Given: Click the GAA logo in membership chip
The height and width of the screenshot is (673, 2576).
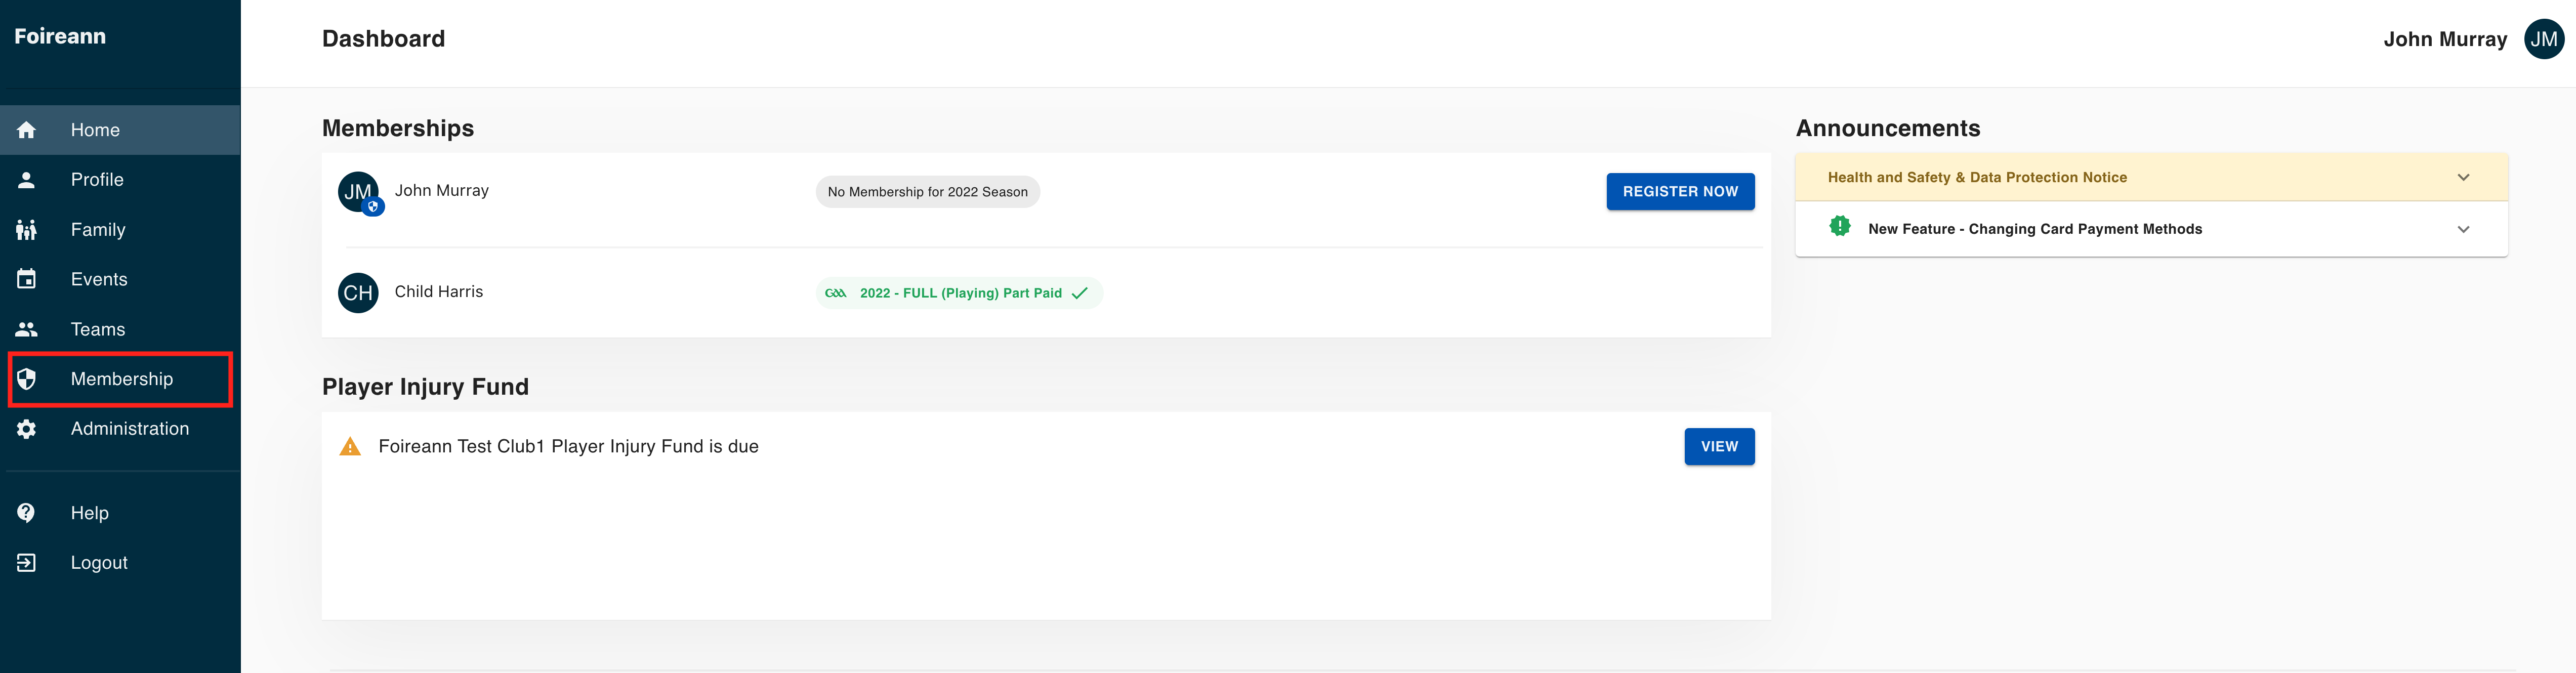Looking at the screenshot, I should coord(836,293).
